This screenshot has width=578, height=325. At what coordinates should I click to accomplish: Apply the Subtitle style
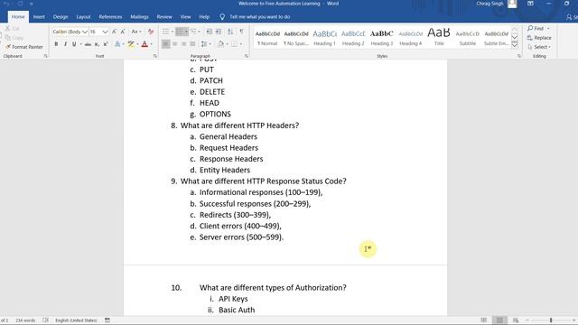click(468, 38)
